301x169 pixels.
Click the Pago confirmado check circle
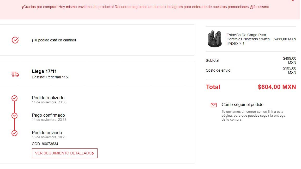click(x=15, y=116)
